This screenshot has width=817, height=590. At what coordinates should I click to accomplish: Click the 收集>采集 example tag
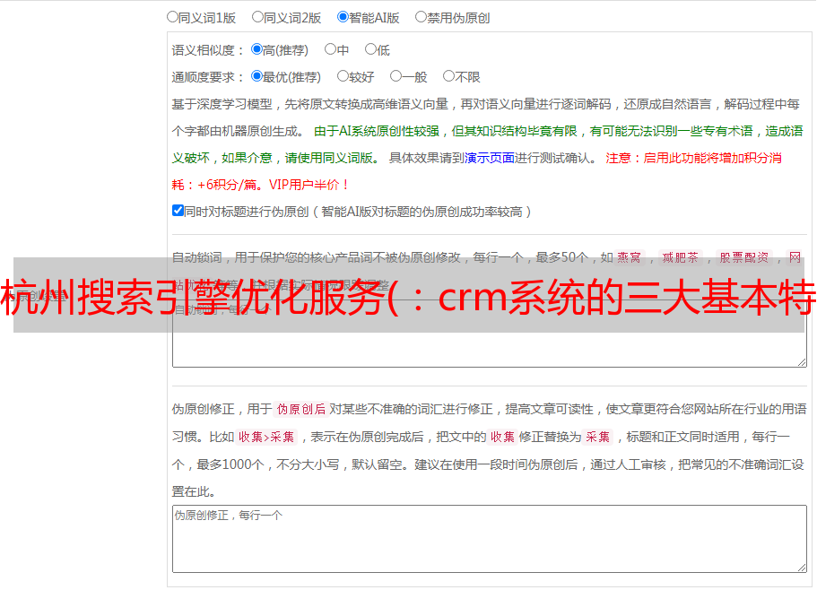266,437
